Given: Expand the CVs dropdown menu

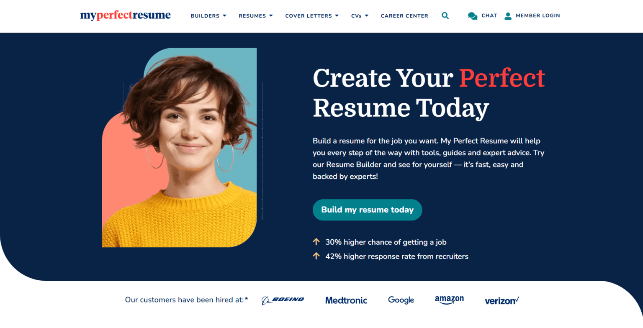Looking at the screenshot, I should click(360, 16).
